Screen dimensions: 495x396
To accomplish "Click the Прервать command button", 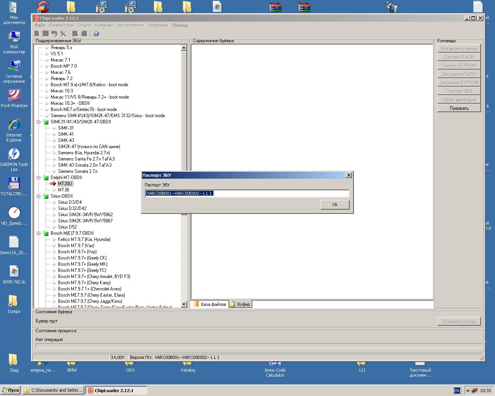I will [x=459, y=108].
